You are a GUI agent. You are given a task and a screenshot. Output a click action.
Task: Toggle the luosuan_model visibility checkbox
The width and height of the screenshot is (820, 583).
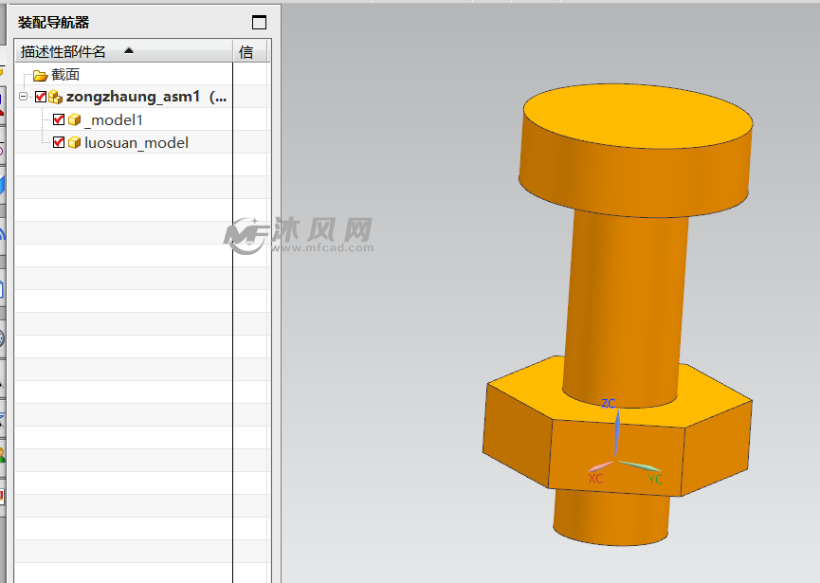(x=59, y=142)
